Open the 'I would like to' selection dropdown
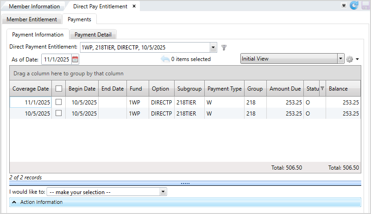Screen dimensions: 371x214 [x=163, y=191]
